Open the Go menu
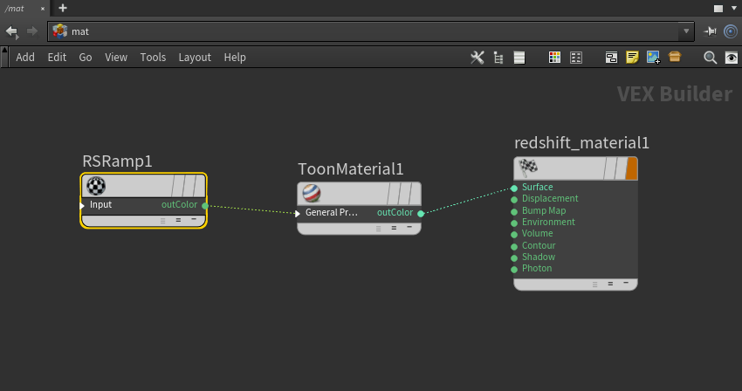 point(86,58)
